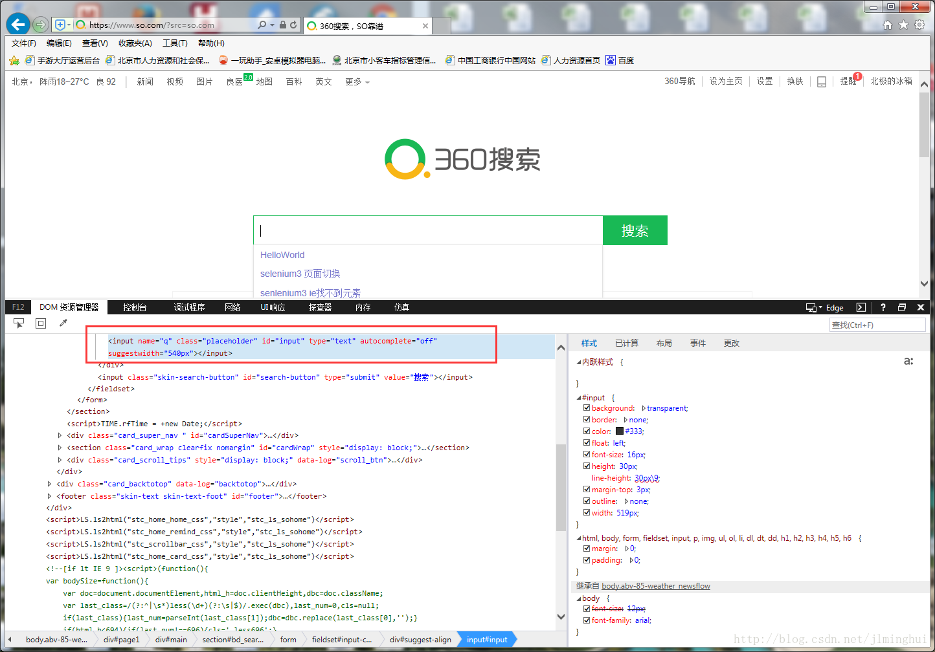Open 北京市小客车指标管理 bookmark
The width and height of the screenshot is (935, 652).
point(384,60)
